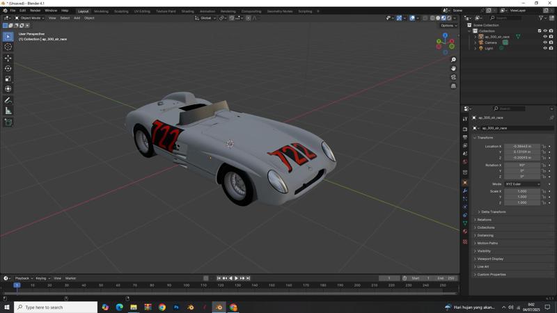Open the timeline Playback menu
Screen dimensions: 557x313
24,278
